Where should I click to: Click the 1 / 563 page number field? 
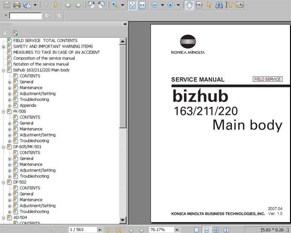click(83, 230)
